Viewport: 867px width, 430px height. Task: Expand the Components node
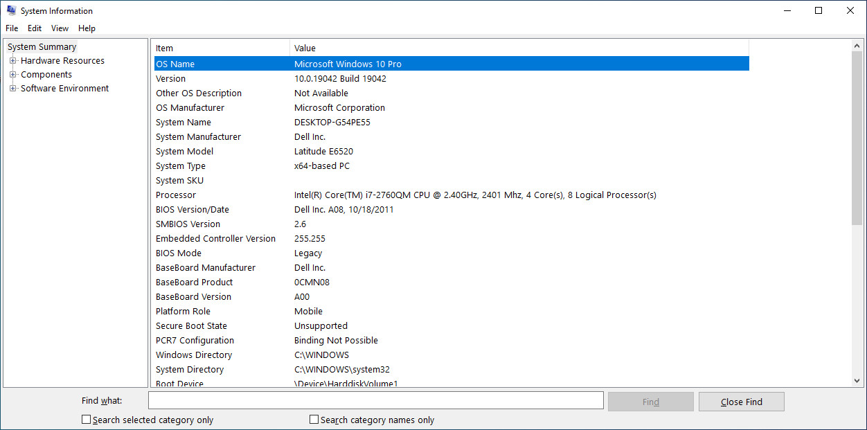pos(12,75)
